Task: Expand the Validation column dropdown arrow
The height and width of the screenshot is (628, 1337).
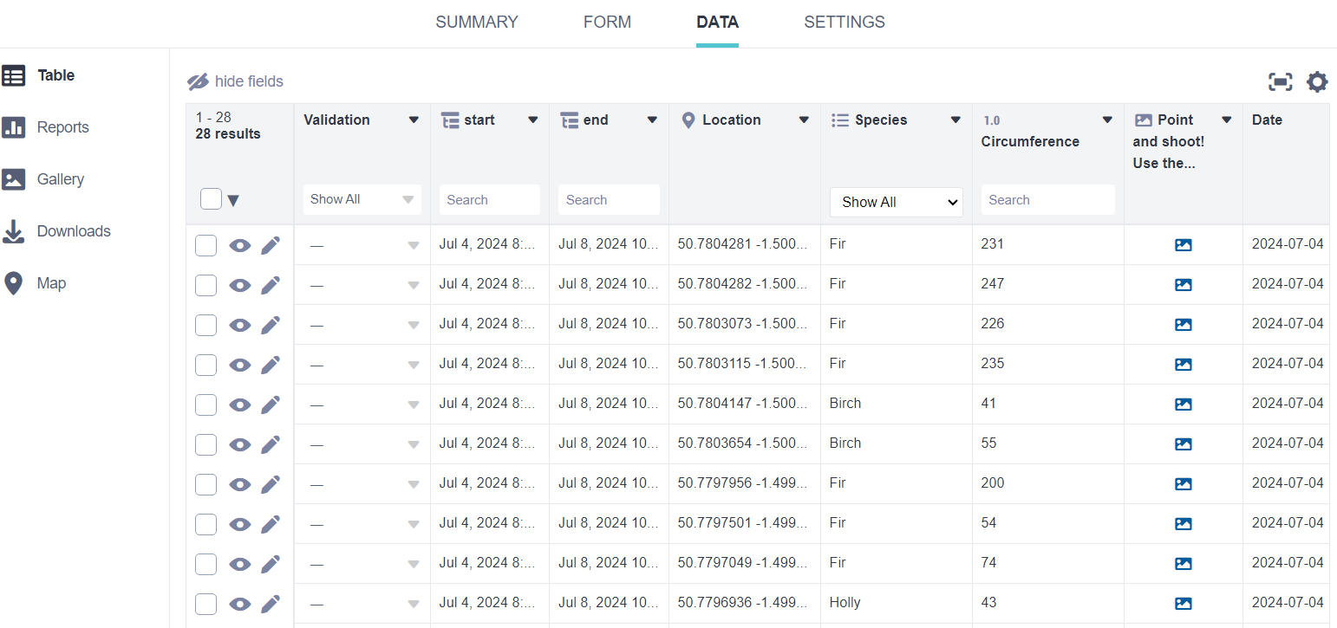Action: [414, 120]
